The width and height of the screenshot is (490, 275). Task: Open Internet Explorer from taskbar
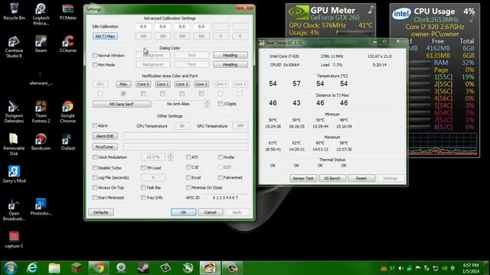click(x=32, y=268)
